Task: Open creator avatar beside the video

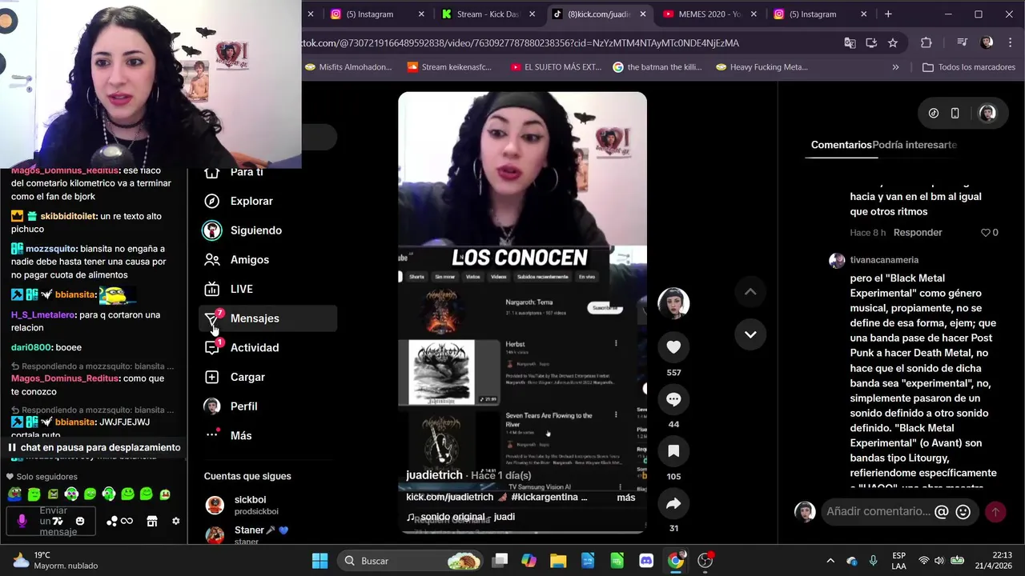Action: click(x=673, y=303)
